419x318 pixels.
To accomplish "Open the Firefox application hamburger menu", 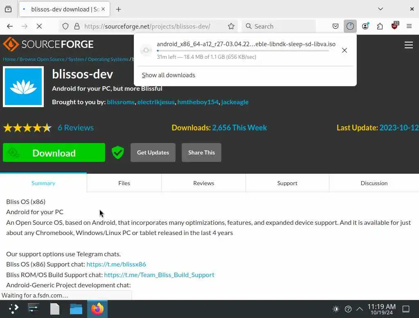I will coord(409,26).
